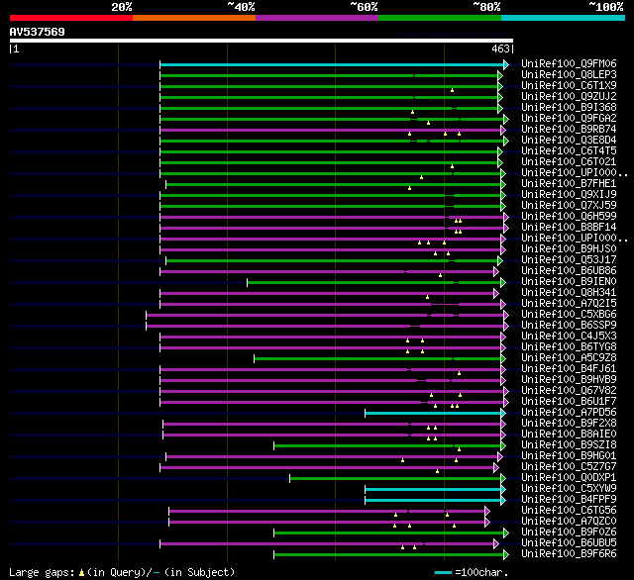Viewport: 634px width, 580px height.
Task: Select the UniRef100_B9RB74 label
Action: coord(569,130)
